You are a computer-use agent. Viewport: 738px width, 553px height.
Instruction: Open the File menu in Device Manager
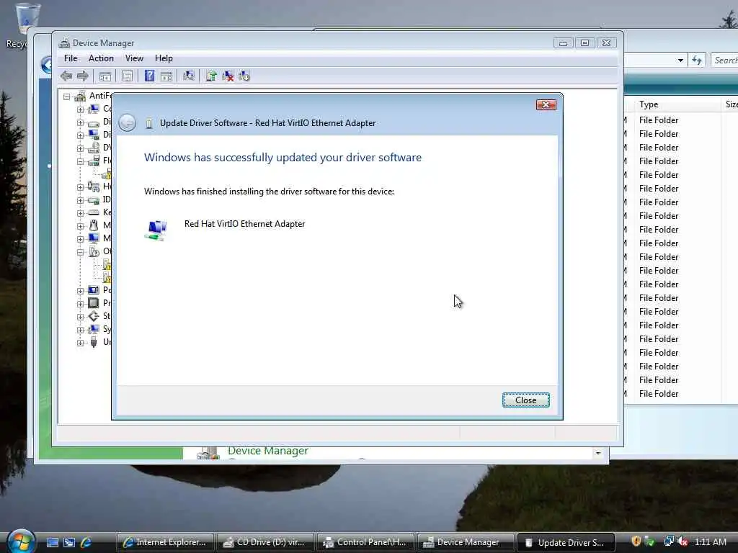click(x=71, y=58)
